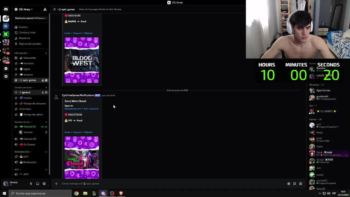The width and height of the screenshot is (350, 197).
Task: Click the volume icon in system tray
Action: pyautogui.click(x=329, y=193)
